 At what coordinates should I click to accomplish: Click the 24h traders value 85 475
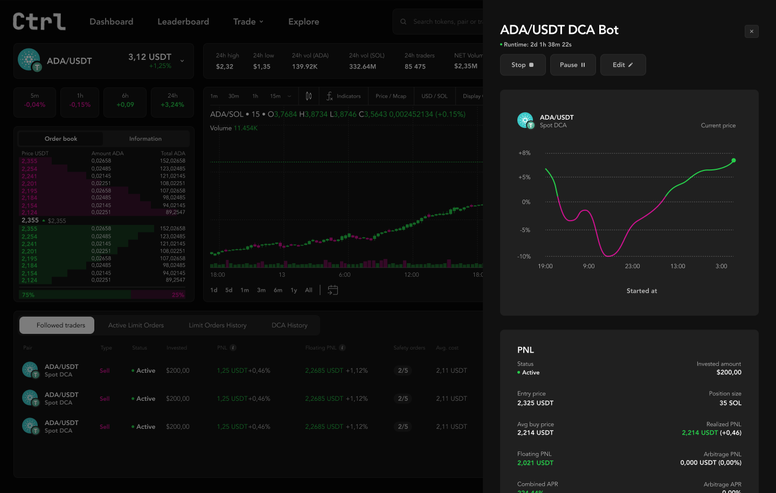pos(415,66)
